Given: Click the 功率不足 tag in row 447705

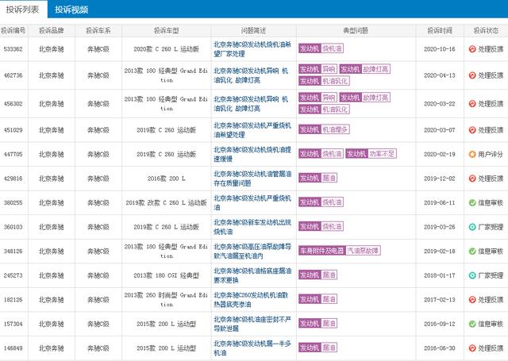Looking at the screenshot, I should (382, 154).
